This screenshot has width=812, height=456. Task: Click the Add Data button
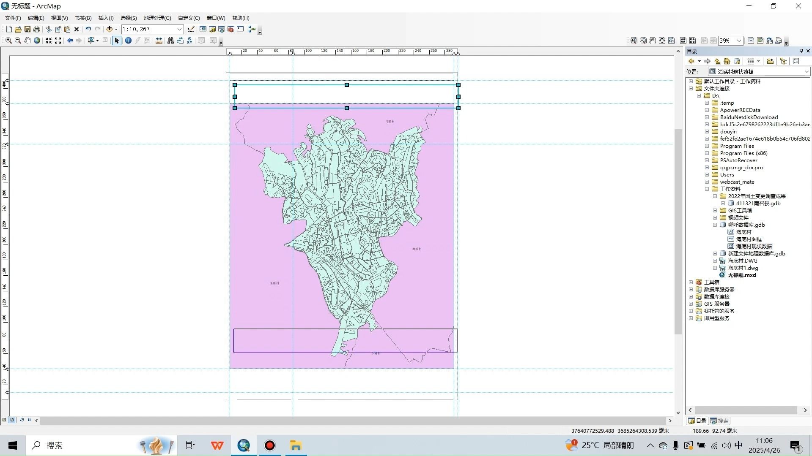[109, 29]
